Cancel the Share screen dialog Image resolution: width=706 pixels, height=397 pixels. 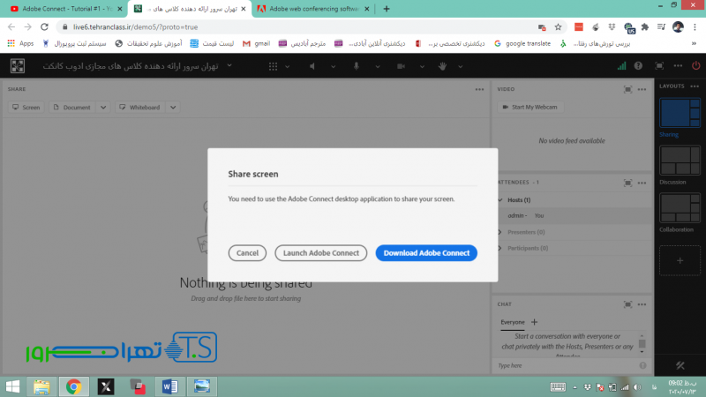[x=247, y=253]
